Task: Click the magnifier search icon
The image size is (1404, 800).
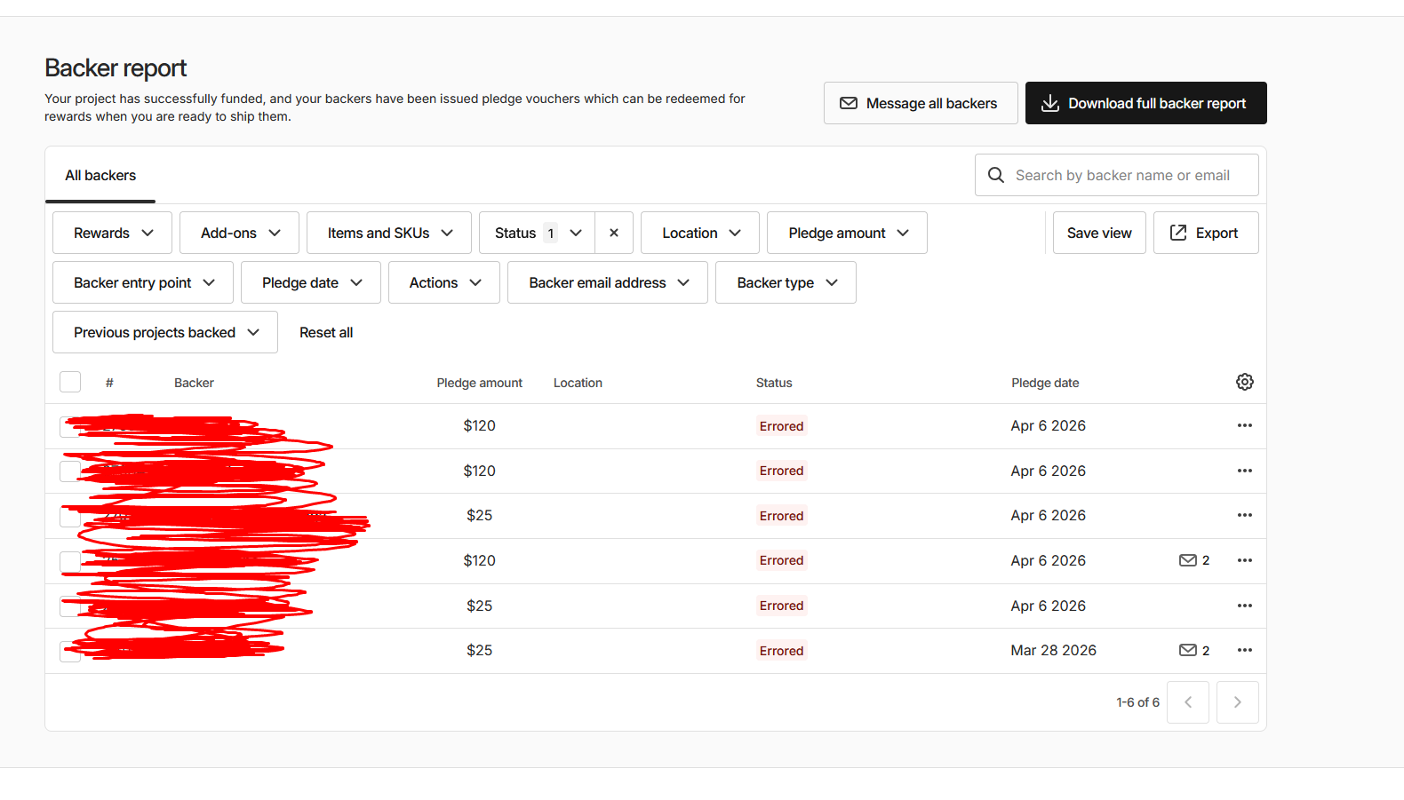Action: click(x=996, y=176)
